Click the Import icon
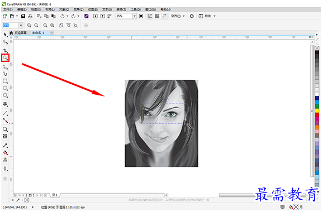 (96, 16)
